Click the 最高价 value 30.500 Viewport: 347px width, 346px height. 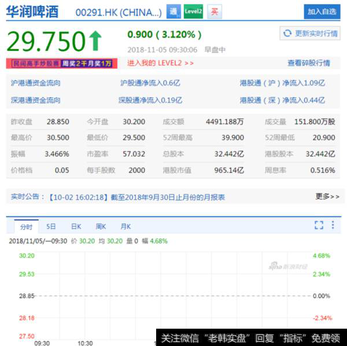coord(58,137)
